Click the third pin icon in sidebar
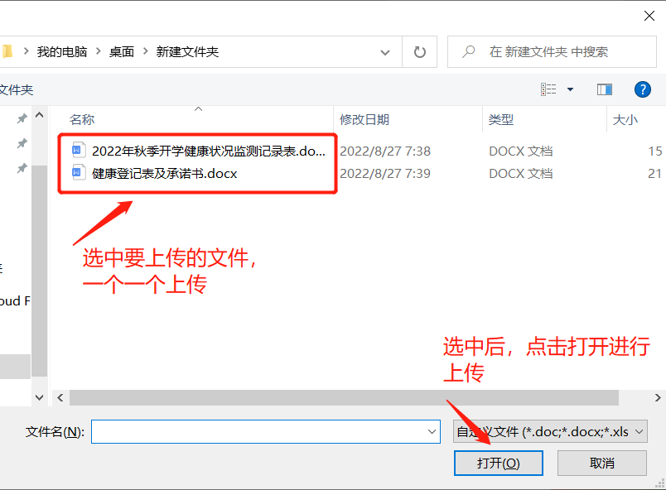 point(22,168)
